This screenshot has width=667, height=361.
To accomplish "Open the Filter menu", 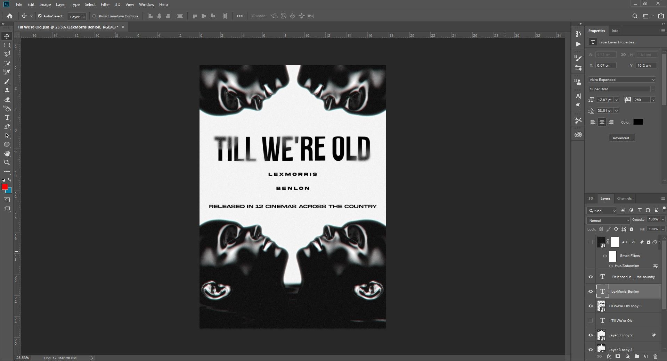I will coord(105,5).
